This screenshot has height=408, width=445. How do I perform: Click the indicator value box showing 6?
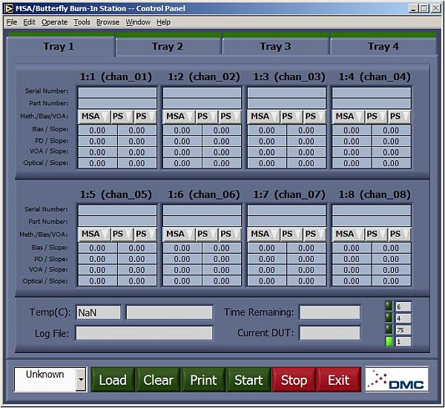403,306
